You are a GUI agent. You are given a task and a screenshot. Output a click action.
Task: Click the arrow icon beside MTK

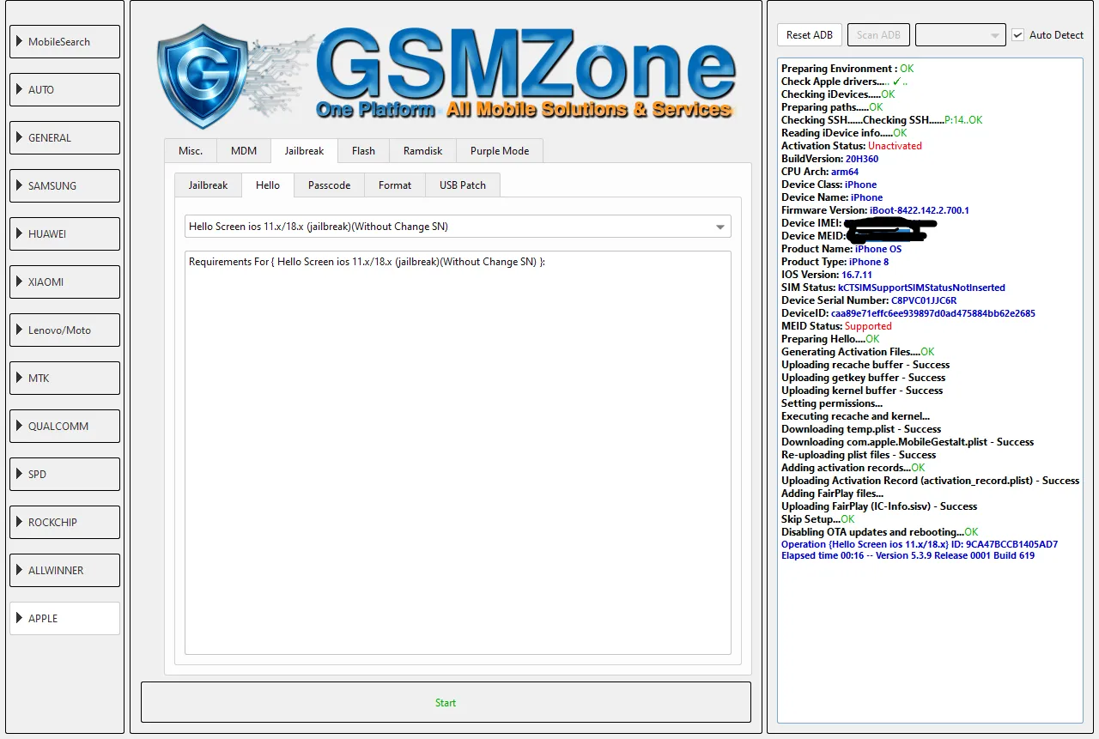[20, 379]
